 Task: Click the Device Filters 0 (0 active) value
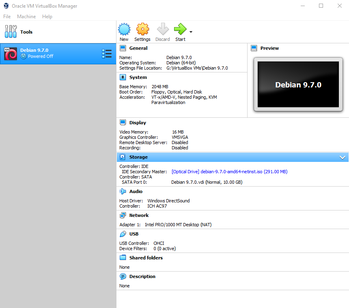click(164, 249)
